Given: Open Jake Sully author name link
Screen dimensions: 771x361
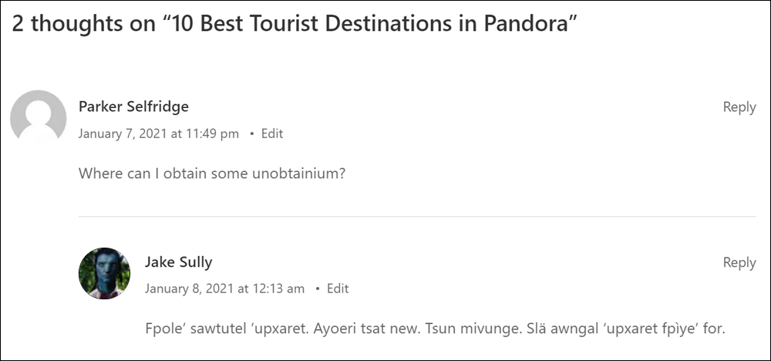Looking at the screenshot, I should coord(179,262).
